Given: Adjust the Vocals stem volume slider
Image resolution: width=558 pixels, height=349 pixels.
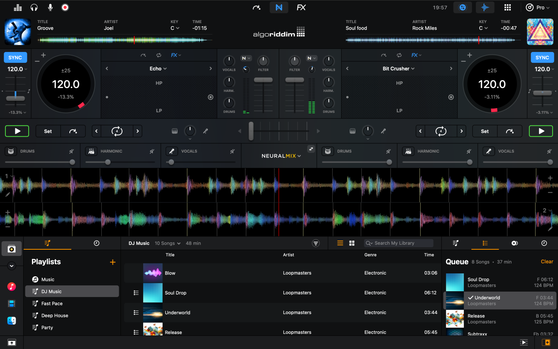Looking at the screenshot, I should point(171,162).
